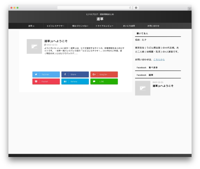The height and width of the screenshot is (169, 200).
Task: Click the Twitter share button
Action: pos(46,74)
